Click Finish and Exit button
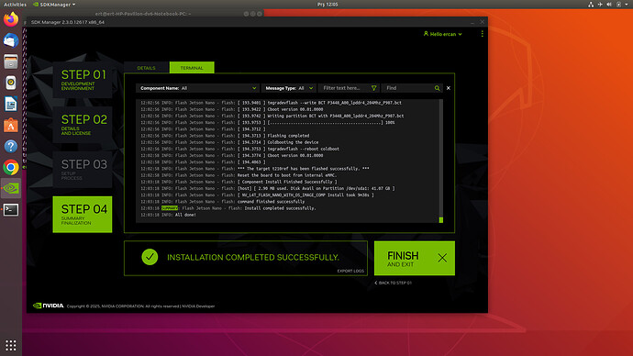The image size is (633, 356). (x=414, y=259)
